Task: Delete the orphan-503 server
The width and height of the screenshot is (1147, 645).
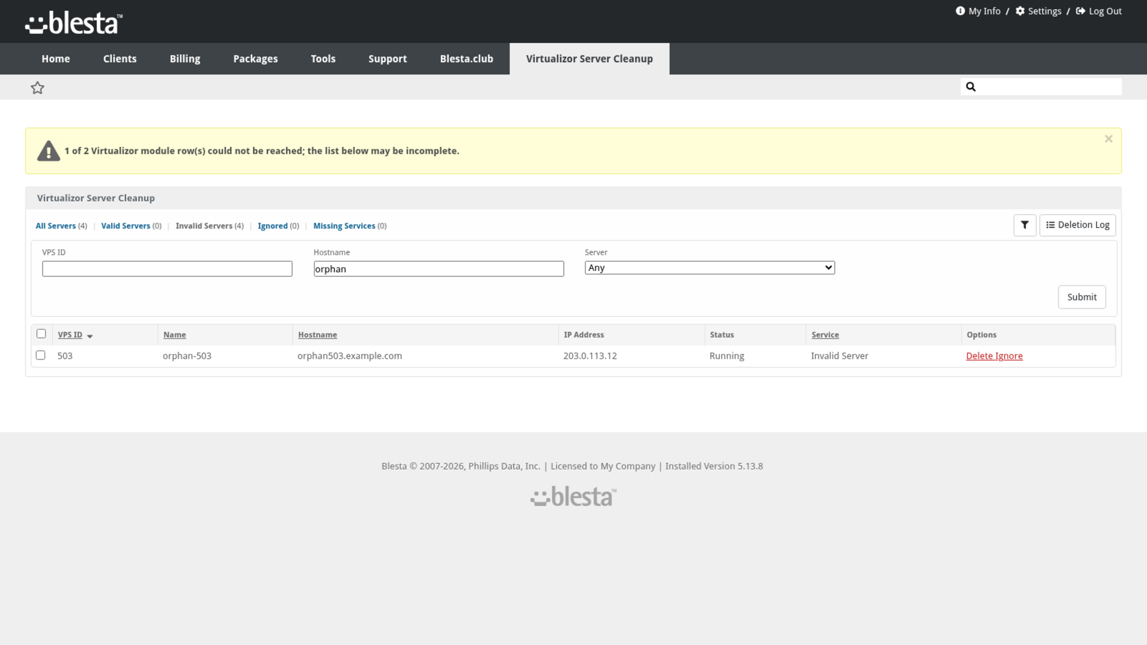Action: coord(979,356)
